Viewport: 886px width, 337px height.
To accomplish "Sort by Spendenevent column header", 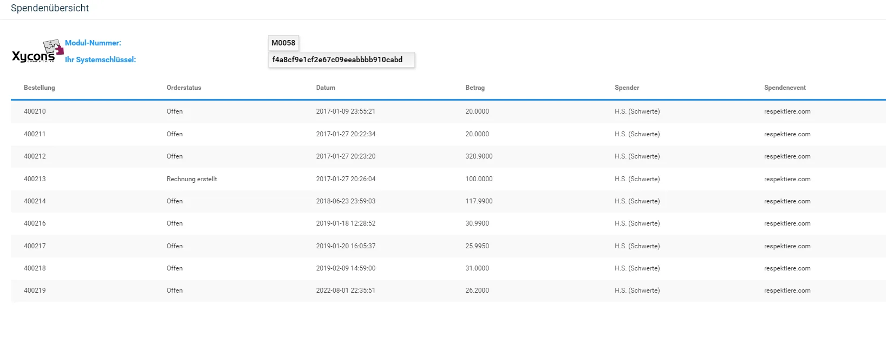I will point(785,88).
